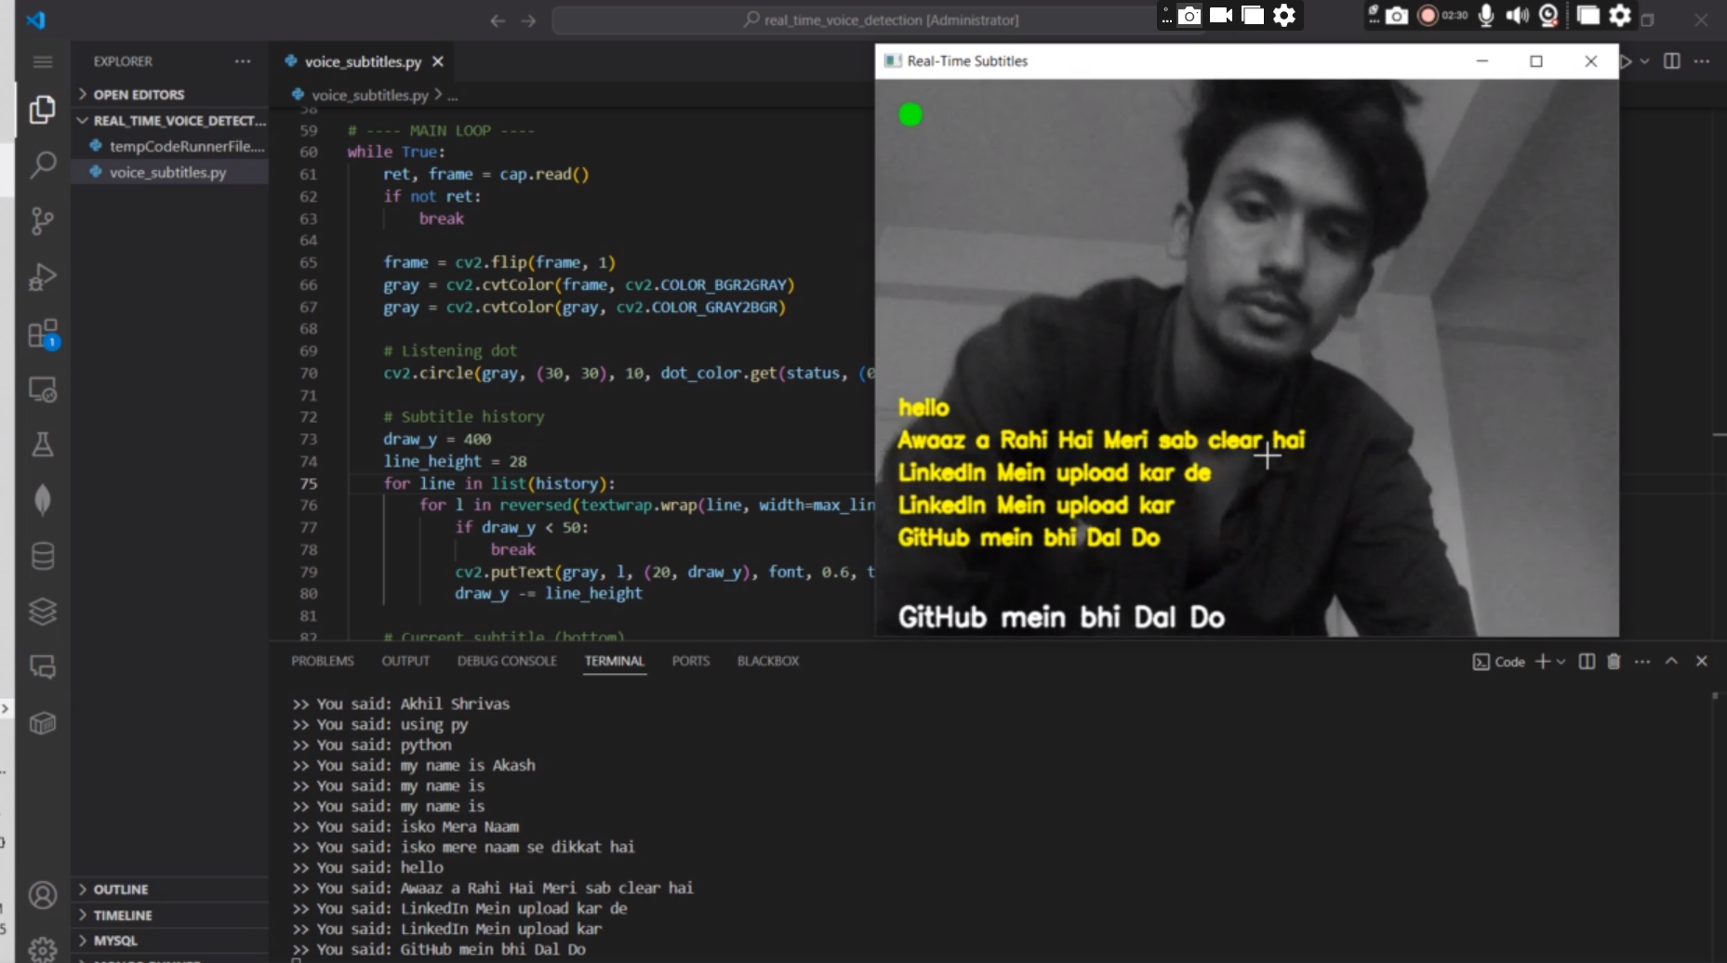1727x963 pixels.
Task: Open the chat view in activity bar
Action: coord(42,667)
